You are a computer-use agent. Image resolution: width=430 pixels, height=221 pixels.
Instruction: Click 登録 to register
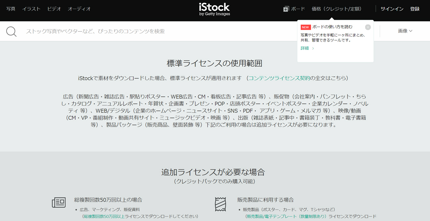[415, 9]
